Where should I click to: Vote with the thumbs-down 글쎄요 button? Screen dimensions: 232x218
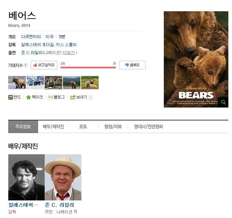[x=132, y=65]
